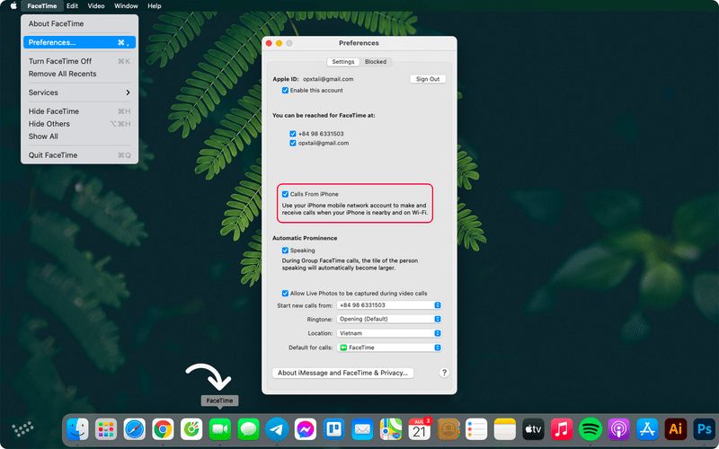Open the Window menu

pos(126,6)
